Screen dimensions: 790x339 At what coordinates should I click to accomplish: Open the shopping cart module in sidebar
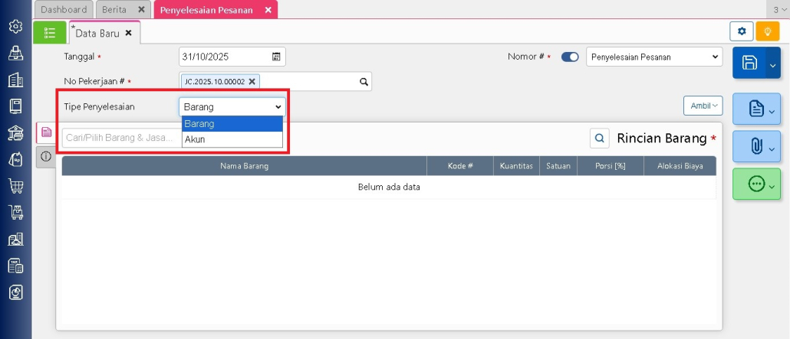tap(15, 185)
